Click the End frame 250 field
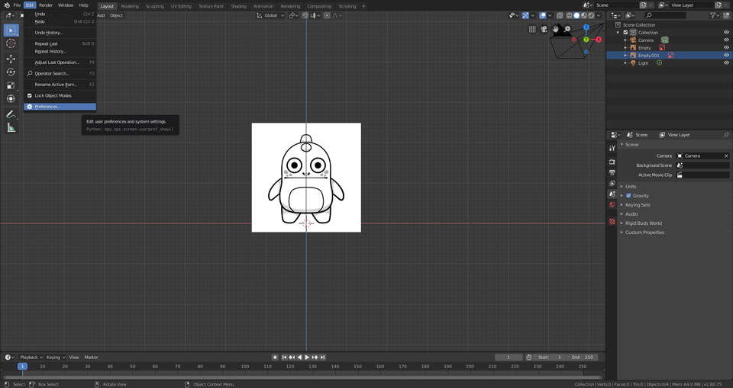 click(583, 358)
